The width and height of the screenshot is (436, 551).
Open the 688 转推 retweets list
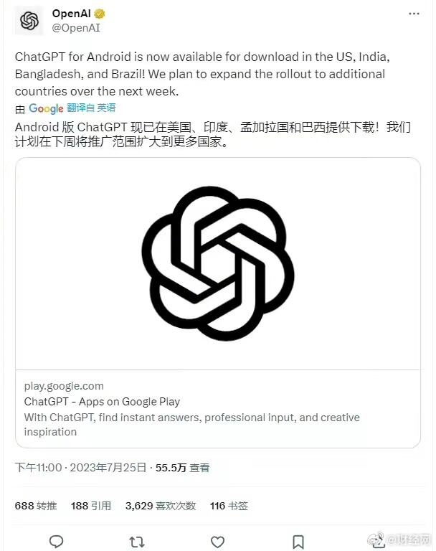[x=36, y=506]
